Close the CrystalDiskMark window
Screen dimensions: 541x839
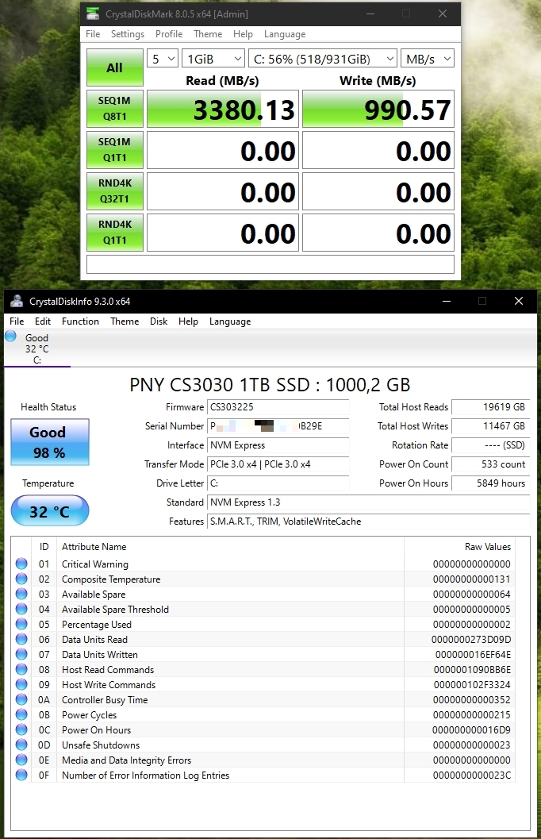click(442, 14)
